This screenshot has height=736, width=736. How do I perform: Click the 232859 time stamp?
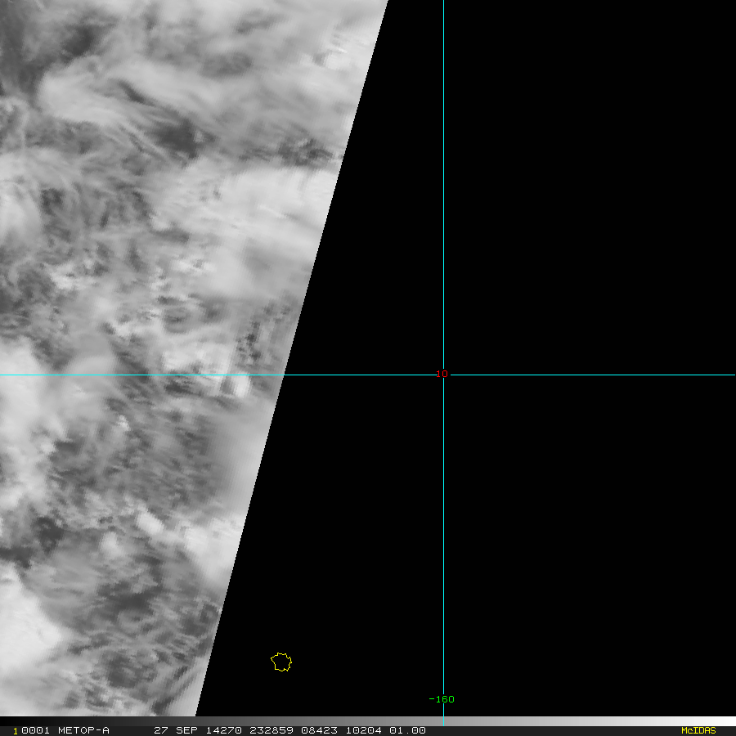(x=272, y=730)
